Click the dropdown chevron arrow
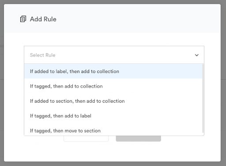 pyautogui.click(x=197, y=55)
